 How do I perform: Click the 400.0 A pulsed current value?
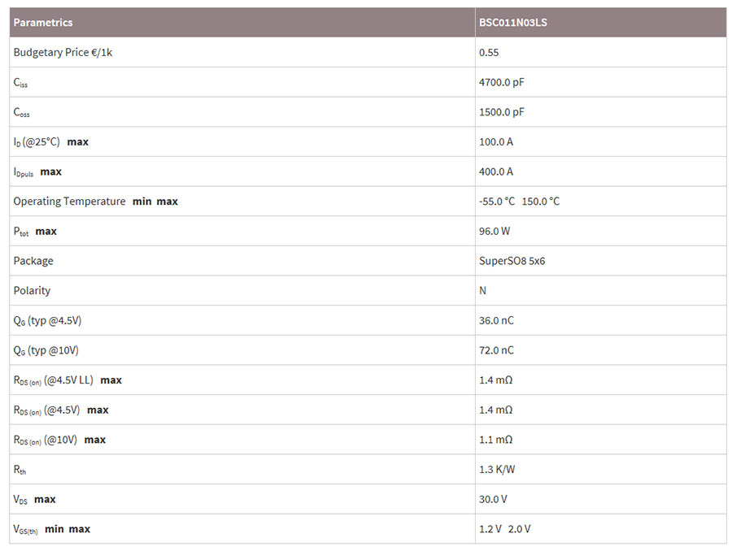pyautogui.click(x=496, y=171)
